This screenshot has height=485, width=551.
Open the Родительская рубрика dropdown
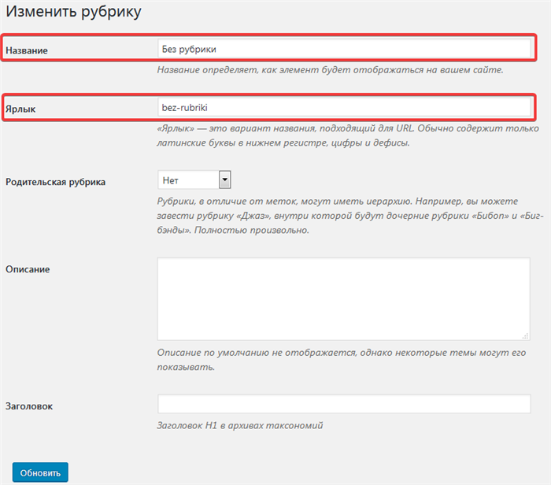[194, 180]
